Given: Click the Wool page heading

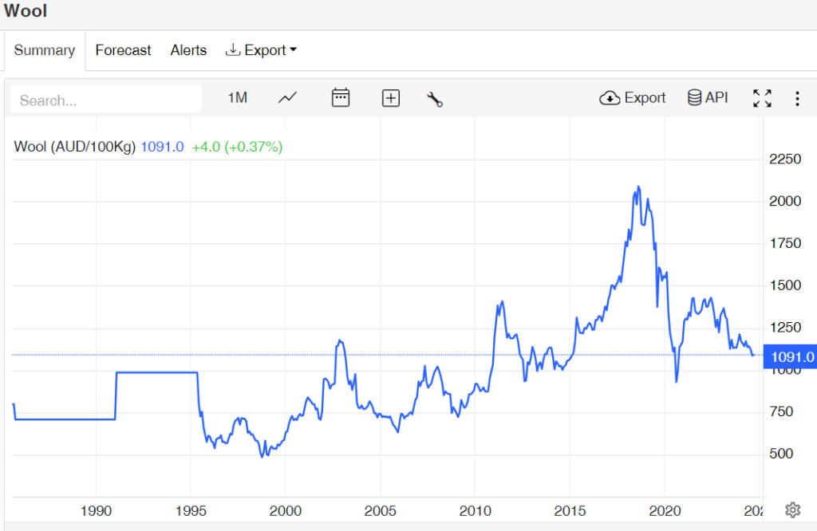Looking at the screenshot, I should pos(25,10).
